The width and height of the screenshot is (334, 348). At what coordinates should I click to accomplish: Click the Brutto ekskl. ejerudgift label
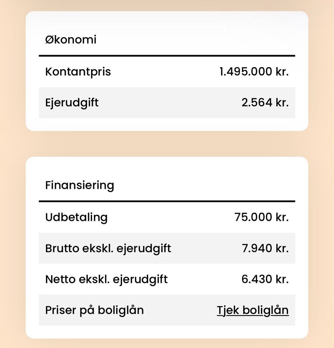pos(108,248)
